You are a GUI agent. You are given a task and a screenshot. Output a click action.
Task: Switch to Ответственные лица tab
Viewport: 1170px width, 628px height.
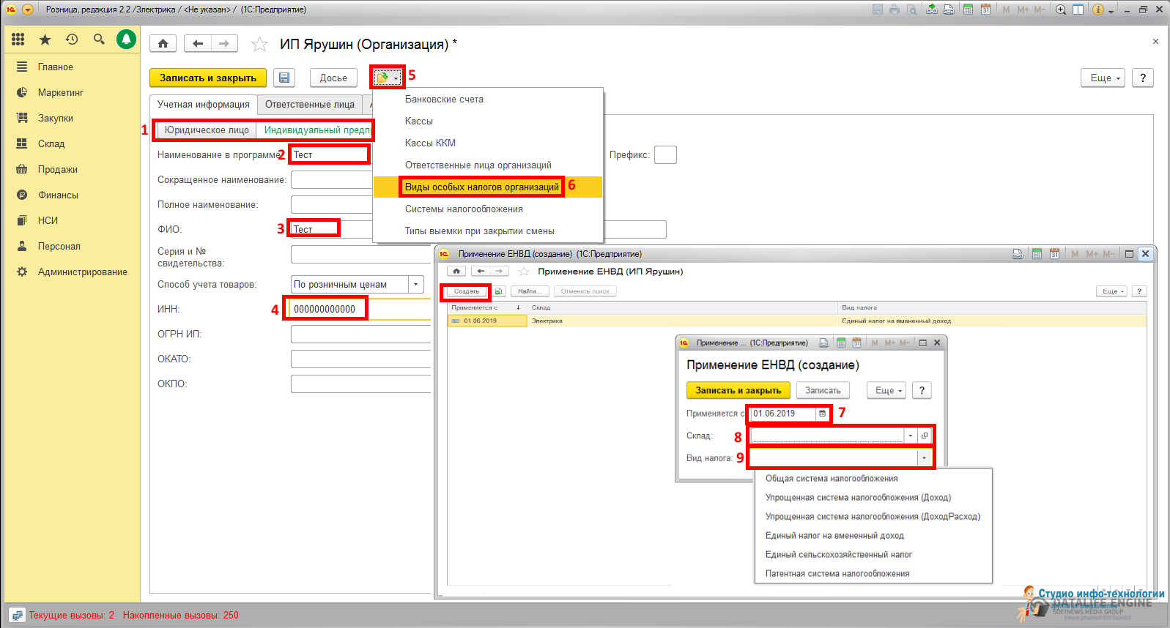309,105
